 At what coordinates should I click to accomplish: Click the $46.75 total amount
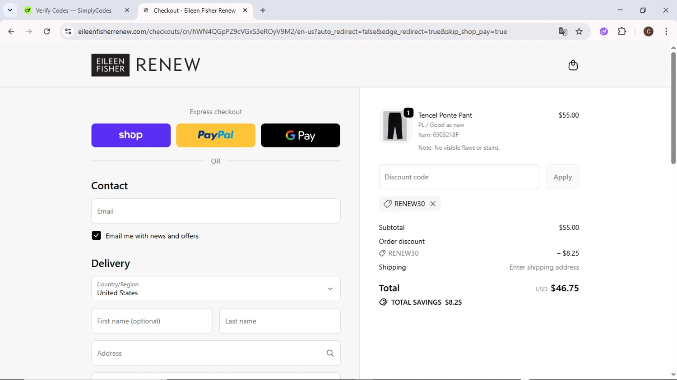point(565,288)
